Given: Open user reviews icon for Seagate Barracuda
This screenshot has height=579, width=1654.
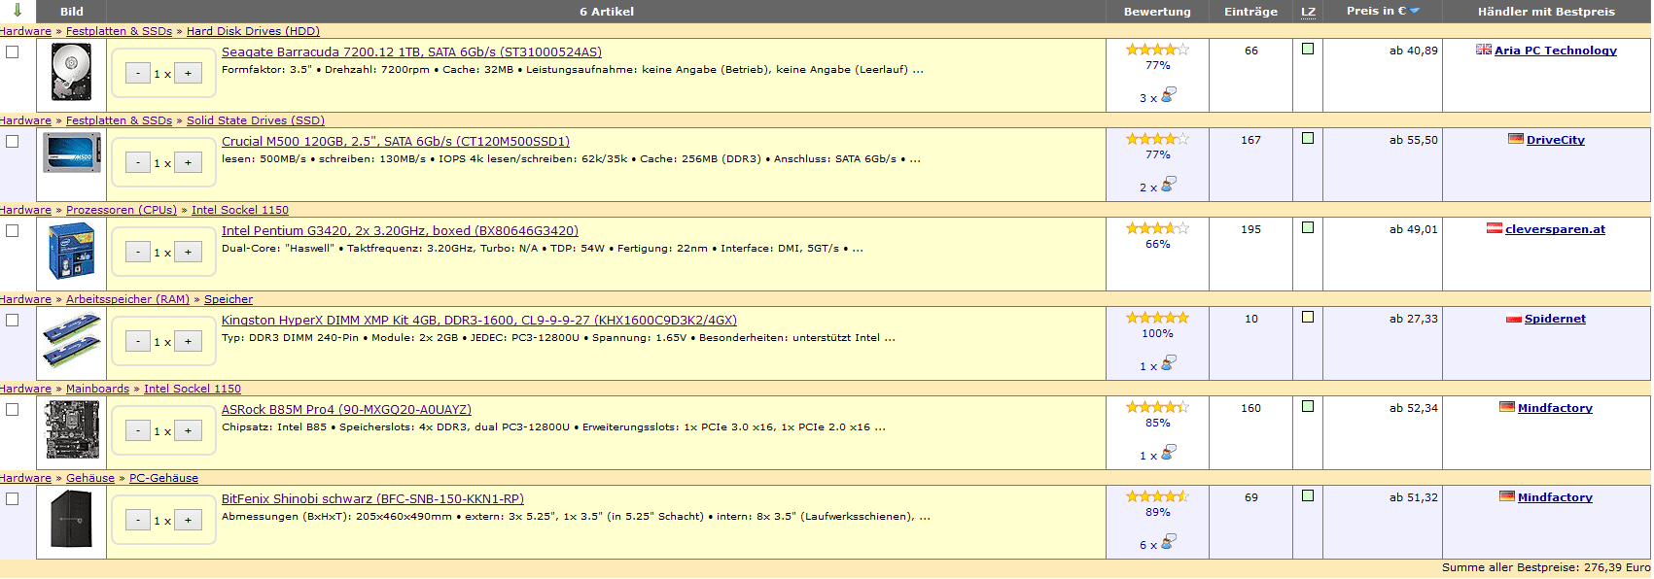Looking at the screenshot, I should 1169,94.
